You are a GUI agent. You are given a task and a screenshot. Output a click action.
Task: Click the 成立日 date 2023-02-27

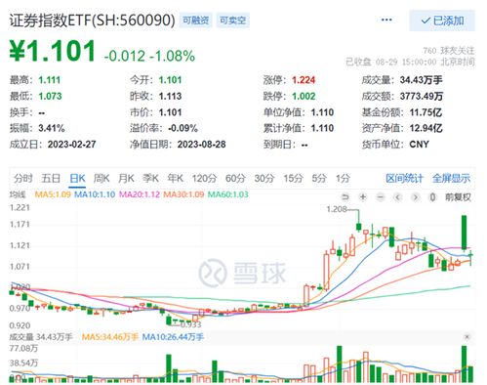point(71,145)
